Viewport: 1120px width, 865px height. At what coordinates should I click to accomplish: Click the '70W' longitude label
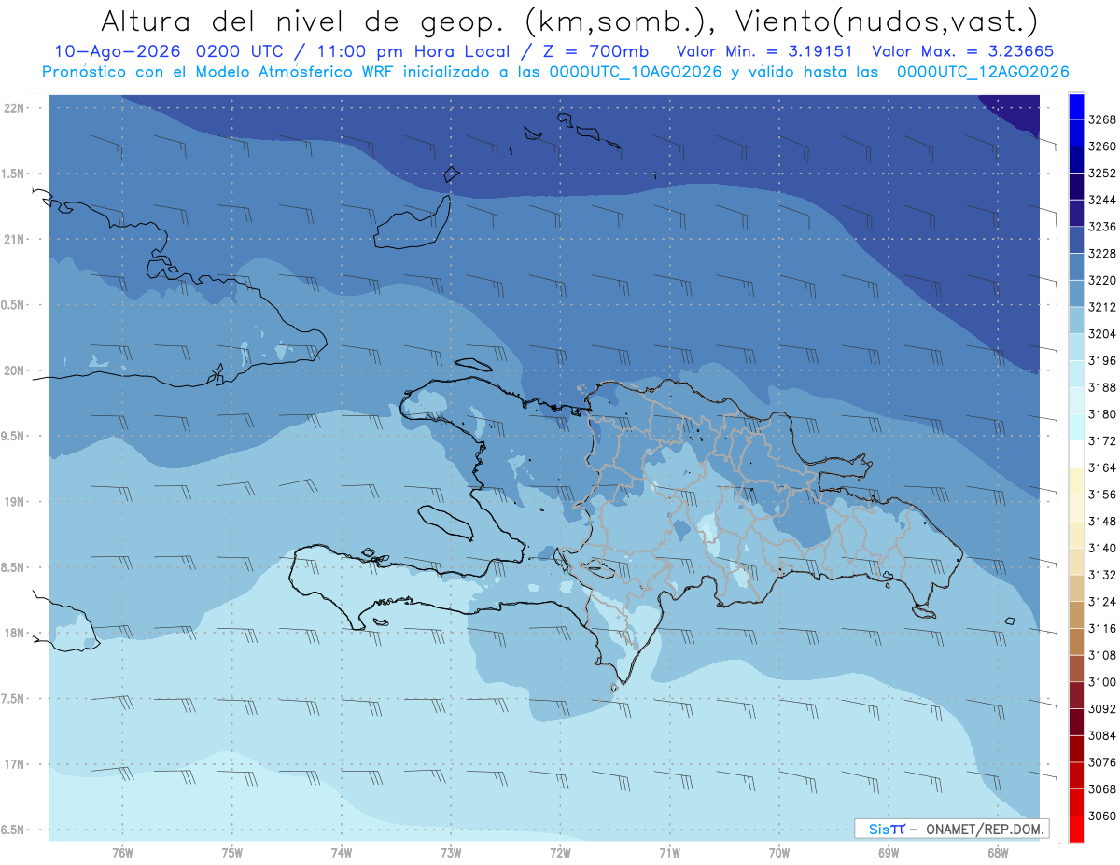click(x=779, y=853)
